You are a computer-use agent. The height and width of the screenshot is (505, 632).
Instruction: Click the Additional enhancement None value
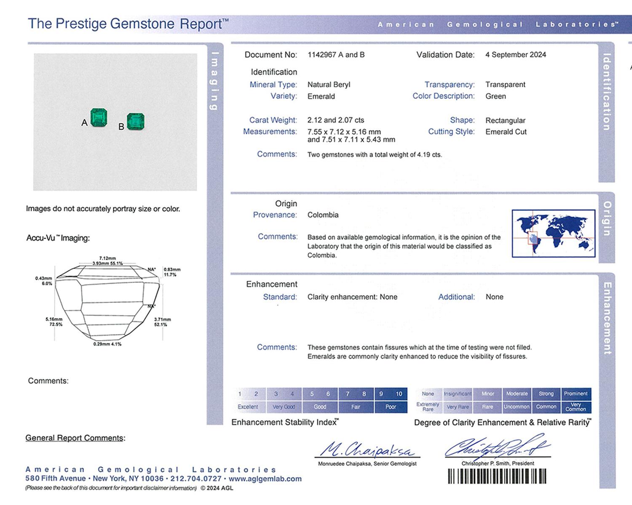coord(494,297)
